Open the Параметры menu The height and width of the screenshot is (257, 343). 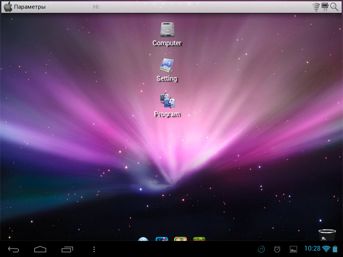(30, 7)
